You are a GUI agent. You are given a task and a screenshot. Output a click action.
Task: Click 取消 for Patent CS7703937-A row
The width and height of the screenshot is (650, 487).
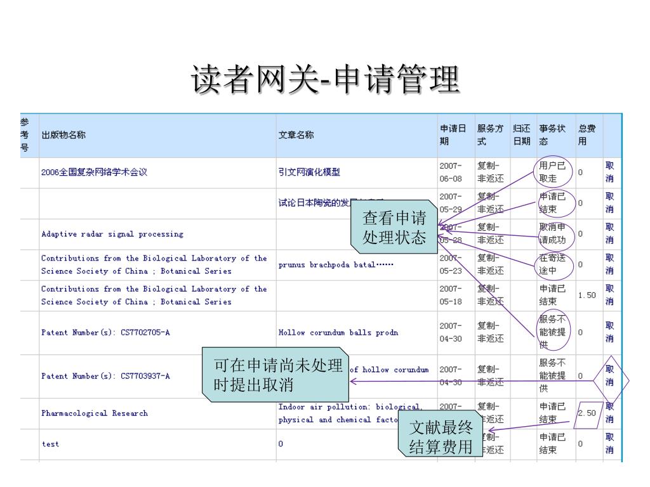[609, 375]
